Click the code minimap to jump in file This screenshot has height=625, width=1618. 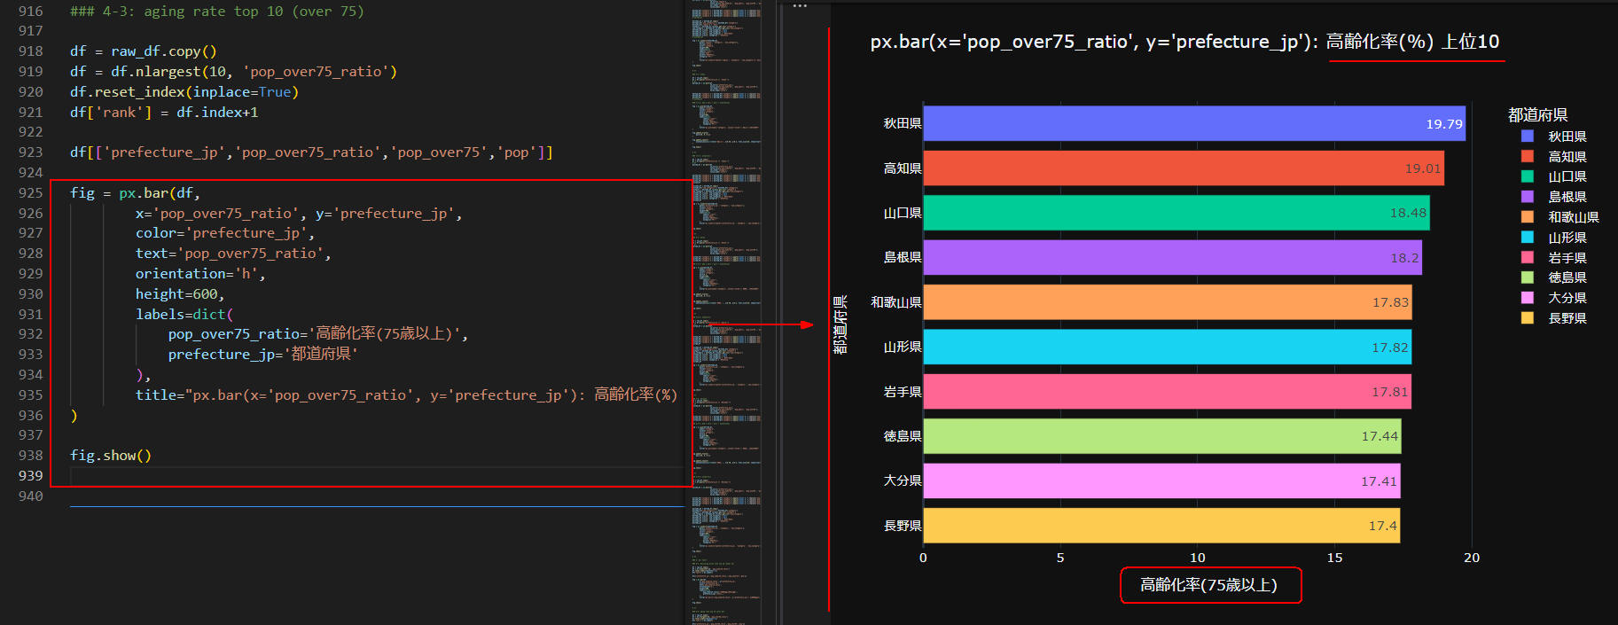726,312
